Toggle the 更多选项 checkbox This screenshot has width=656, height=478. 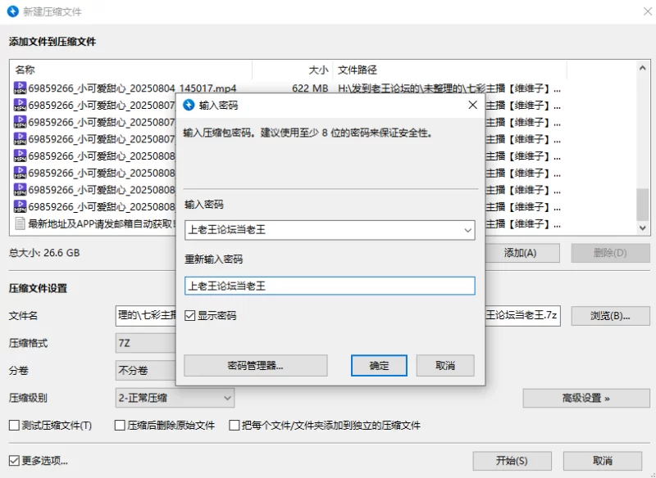[x=14, y=461]
